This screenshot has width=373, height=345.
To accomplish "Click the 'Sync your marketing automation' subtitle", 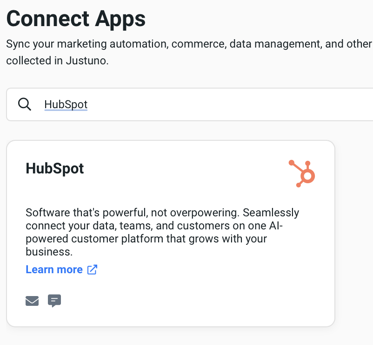I will pyautogui.click(x=186, y=44).
